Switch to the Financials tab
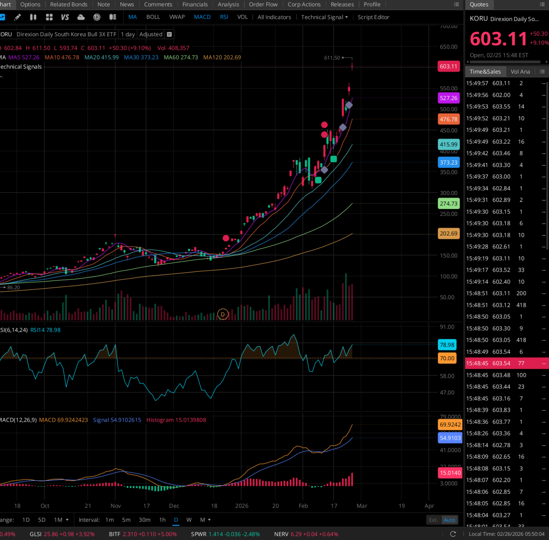 (x=195, y=5)
